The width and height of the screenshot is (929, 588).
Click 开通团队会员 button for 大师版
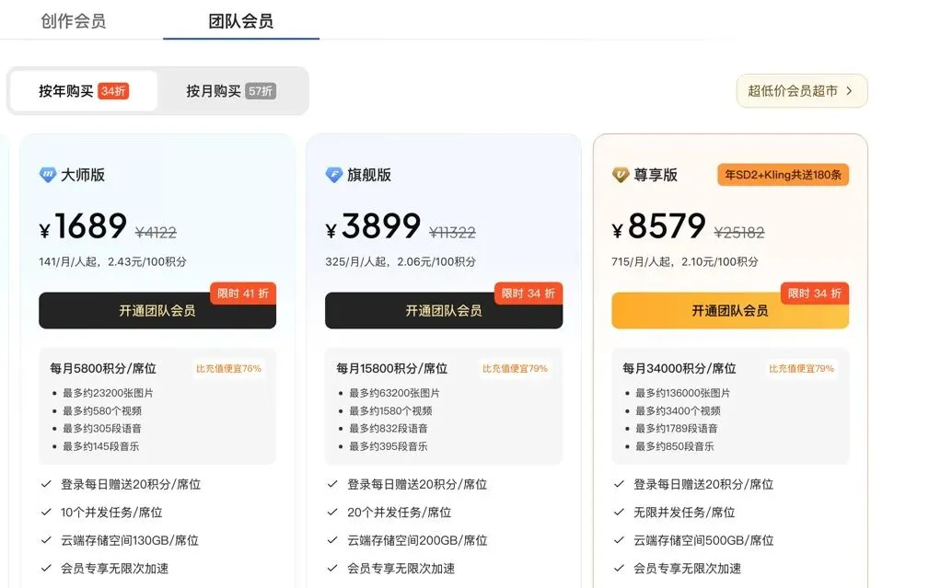click(157, 311)
